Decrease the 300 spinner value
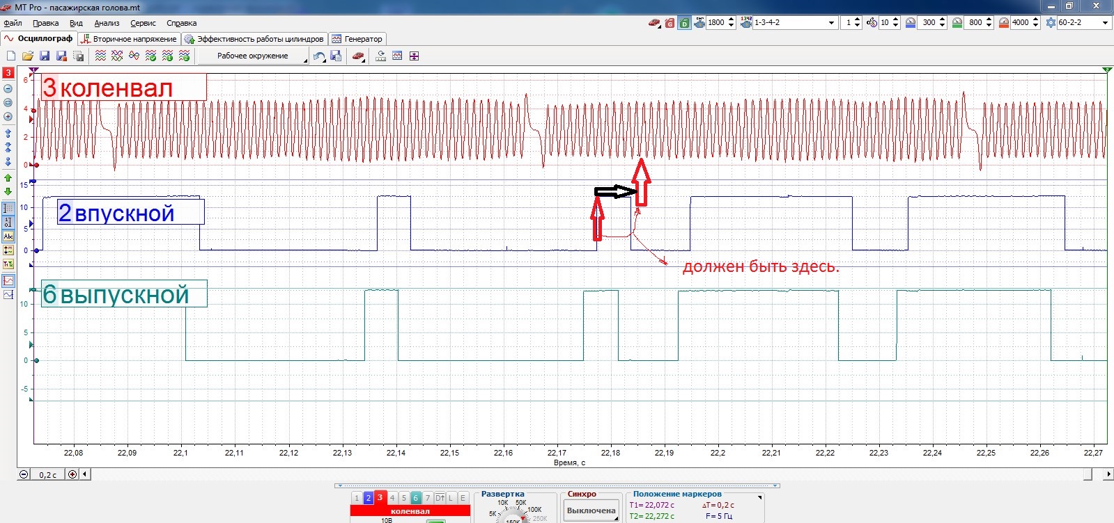Image resolution: width=1114 pixels, height=523 pixels. pyautogui.click(x=942, y=26)
